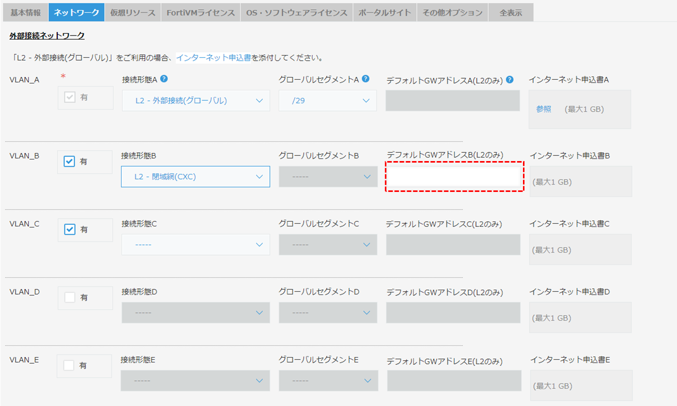Select the 全表示 tab

511,13
